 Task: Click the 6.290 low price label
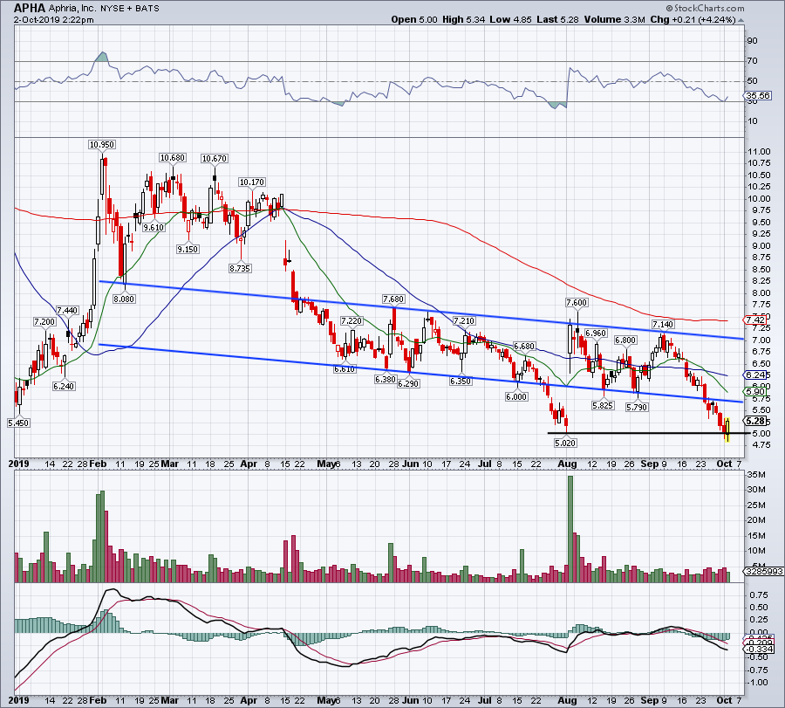[408, 383]
